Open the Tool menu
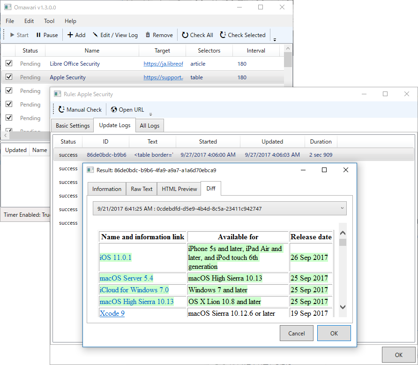The height and width of the screenshot is (365, 418). click(49, 21)
